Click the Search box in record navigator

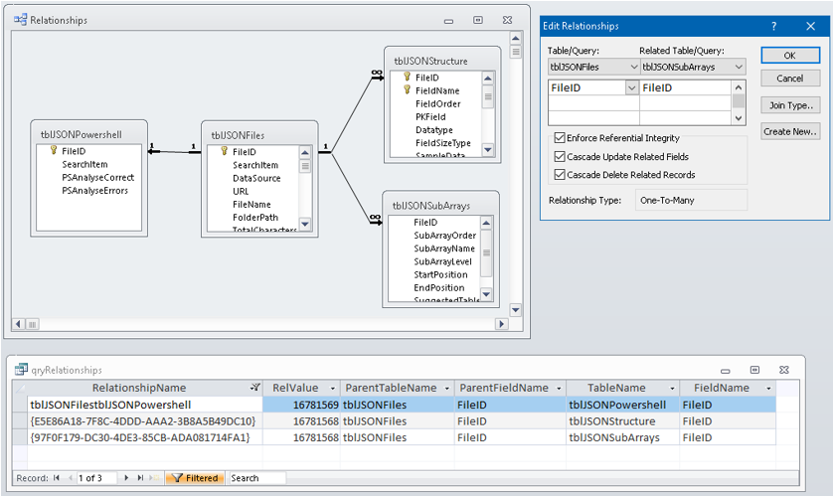[256, 478]
